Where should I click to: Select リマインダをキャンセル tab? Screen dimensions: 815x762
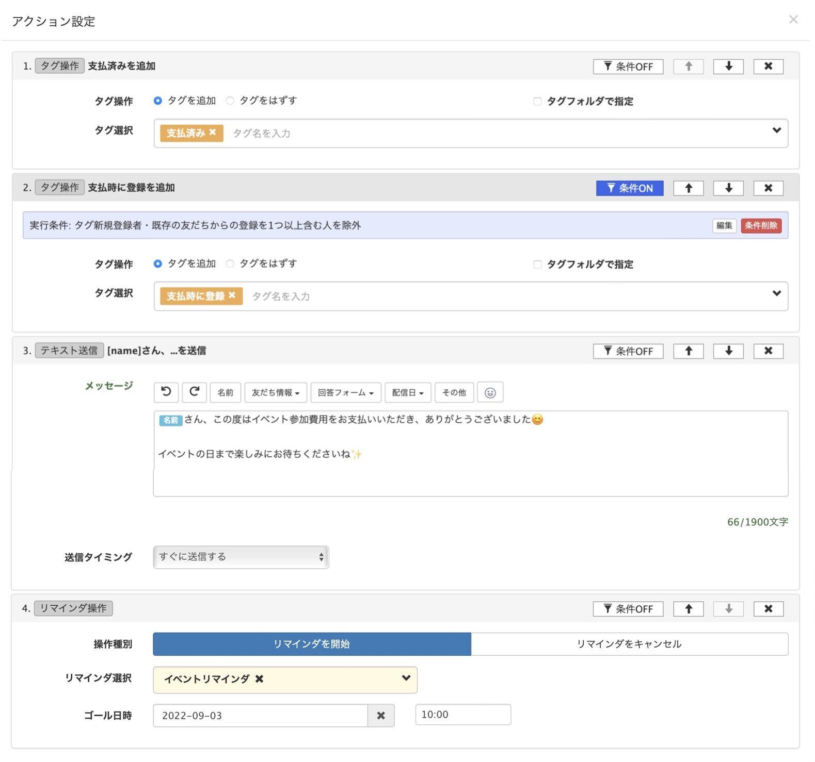pyautogui.click(x=629, y=644)
